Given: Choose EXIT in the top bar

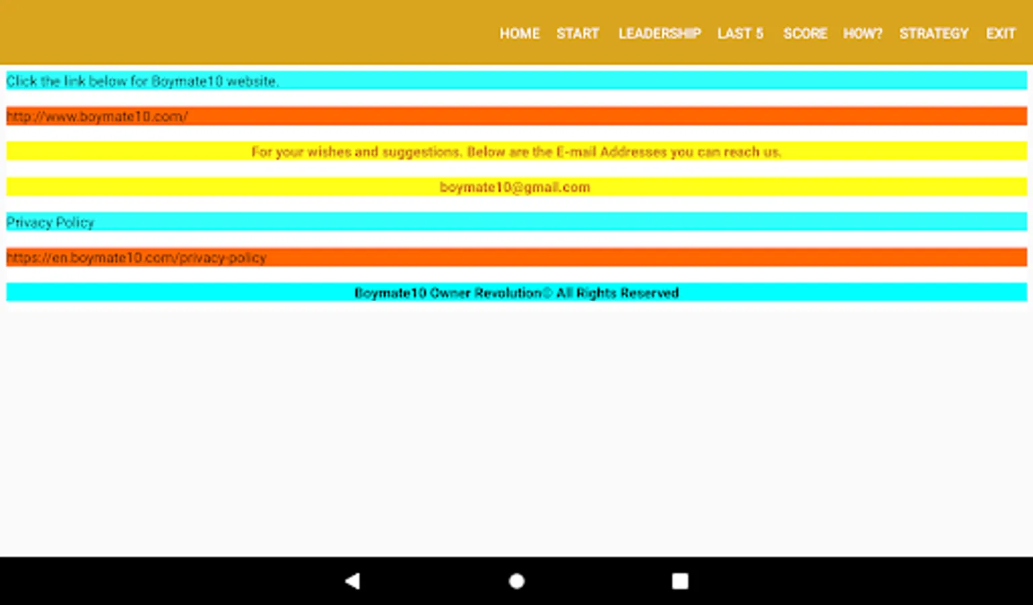Looking at the screenshot, I should [1000, 33].
